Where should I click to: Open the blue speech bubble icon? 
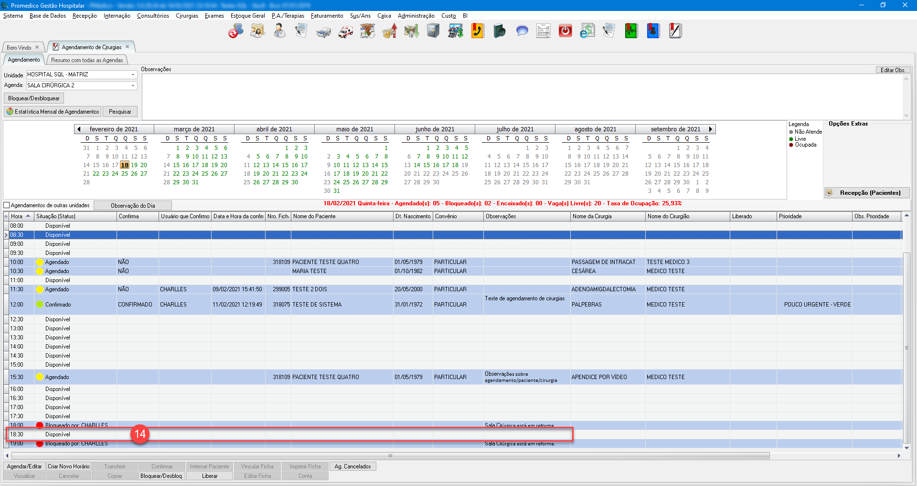(x=522, y=31)
